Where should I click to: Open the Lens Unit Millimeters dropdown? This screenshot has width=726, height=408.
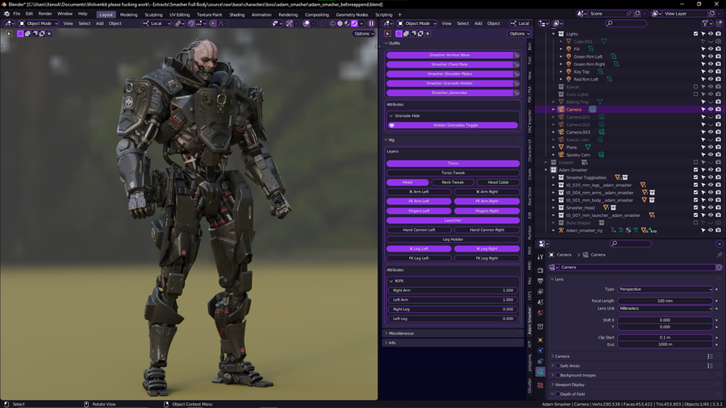(x=665, y=309)
